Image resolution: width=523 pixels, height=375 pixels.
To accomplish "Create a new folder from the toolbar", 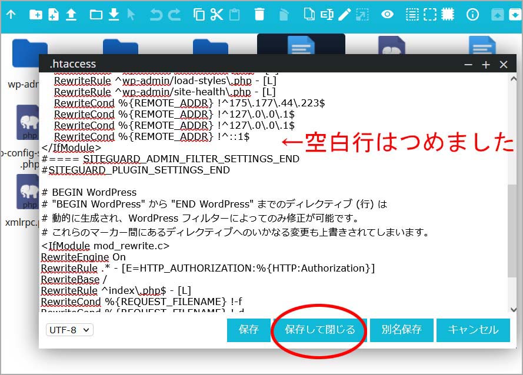I will click(36, 14).
